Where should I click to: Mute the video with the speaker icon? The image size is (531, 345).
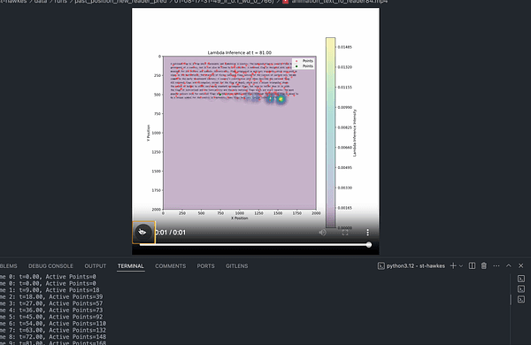pos(322,233)
